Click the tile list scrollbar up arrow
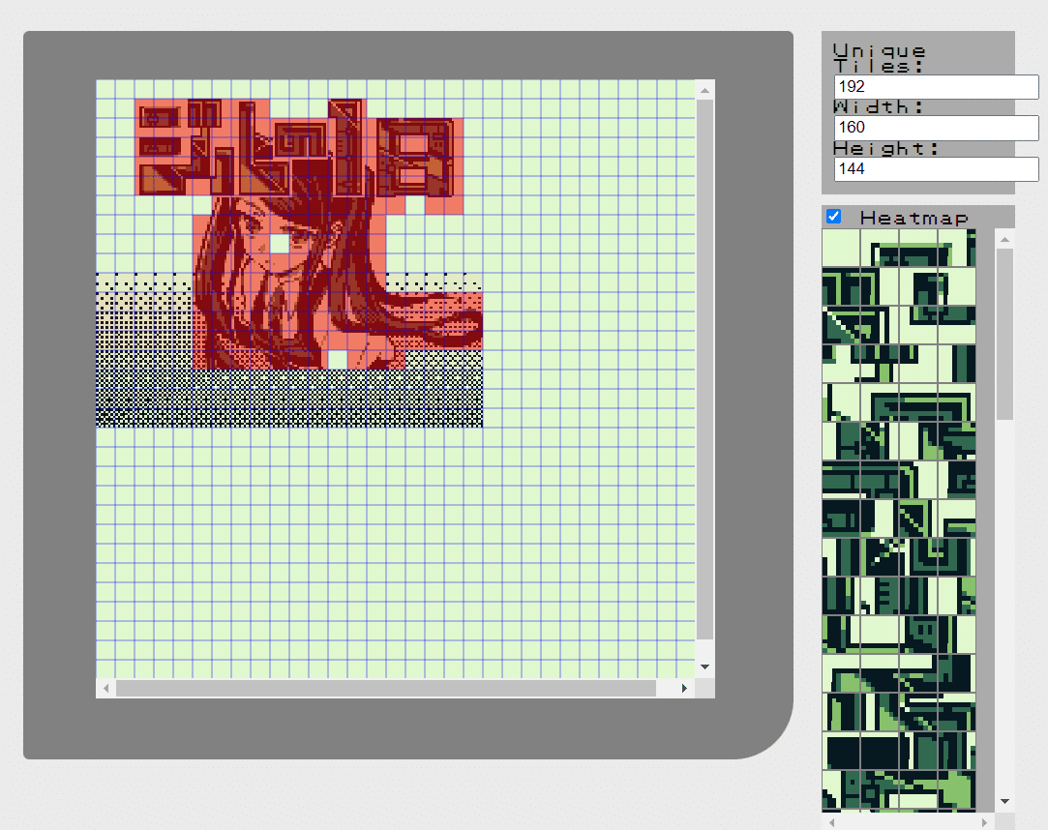The width and height of the screenshot is (1048, 830). point(1004,239)
